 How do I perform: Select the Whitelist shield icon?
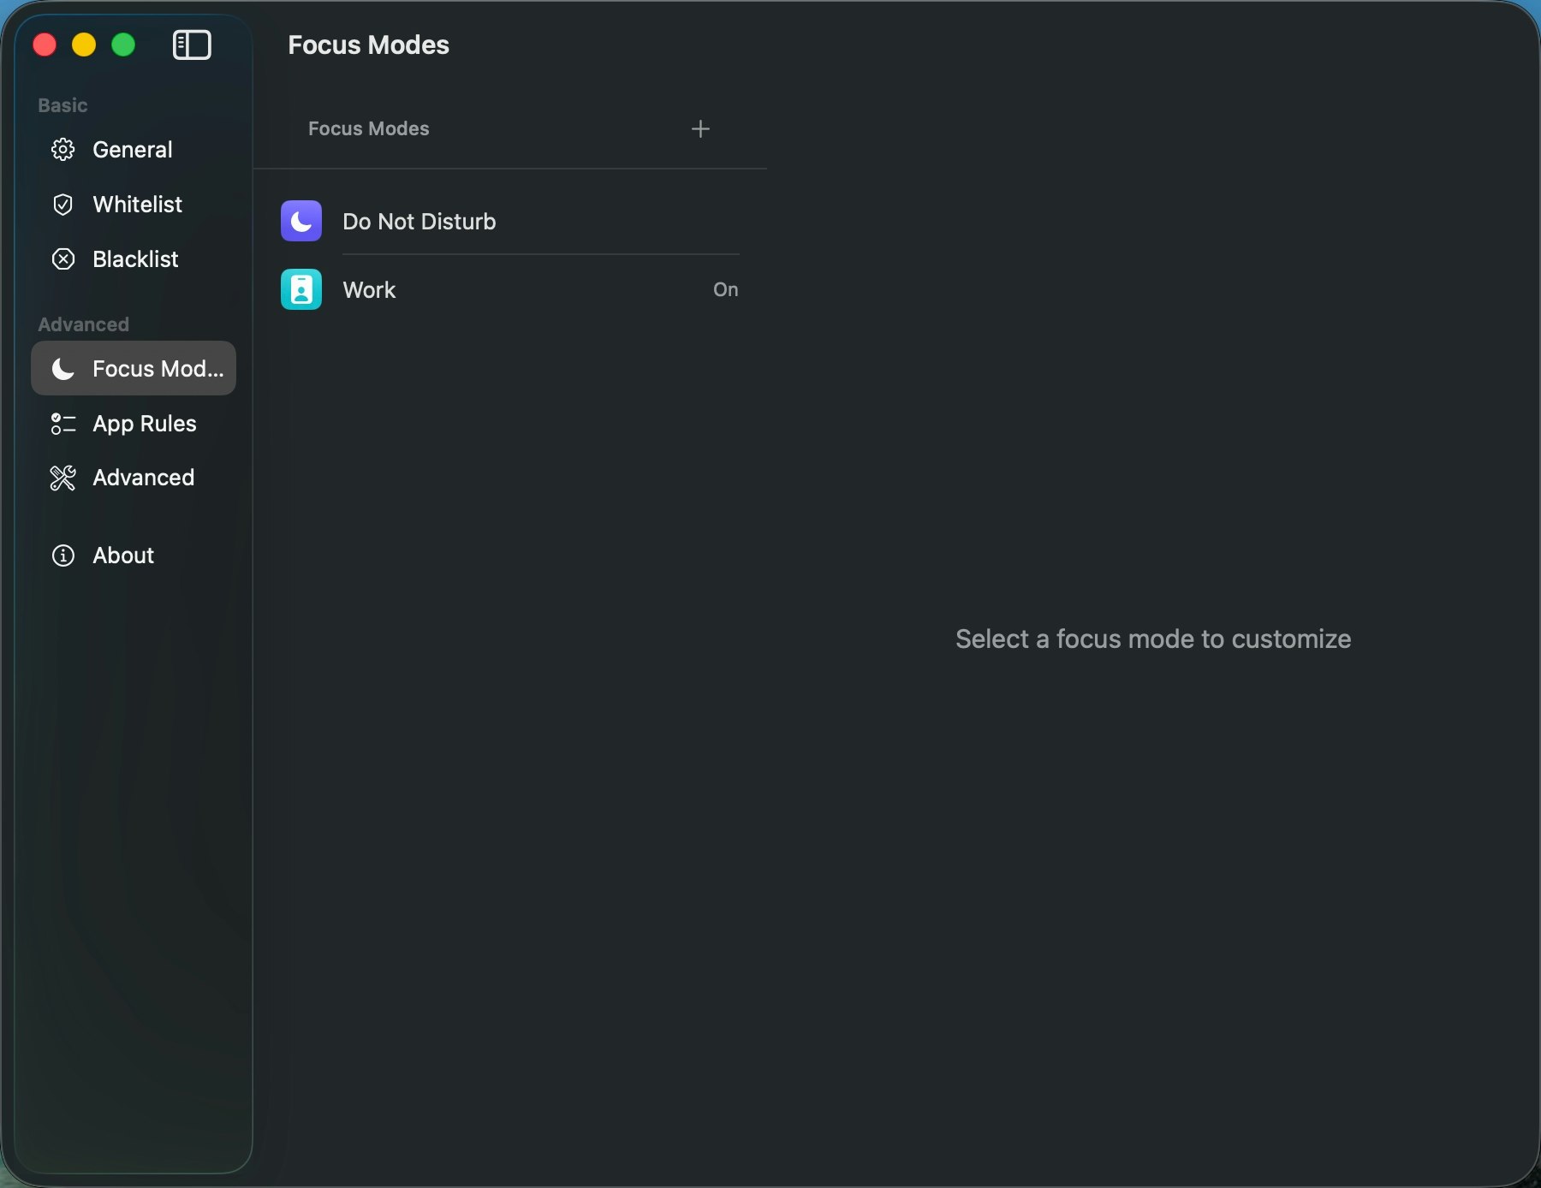pyautogui.click(x=62, y=204)
